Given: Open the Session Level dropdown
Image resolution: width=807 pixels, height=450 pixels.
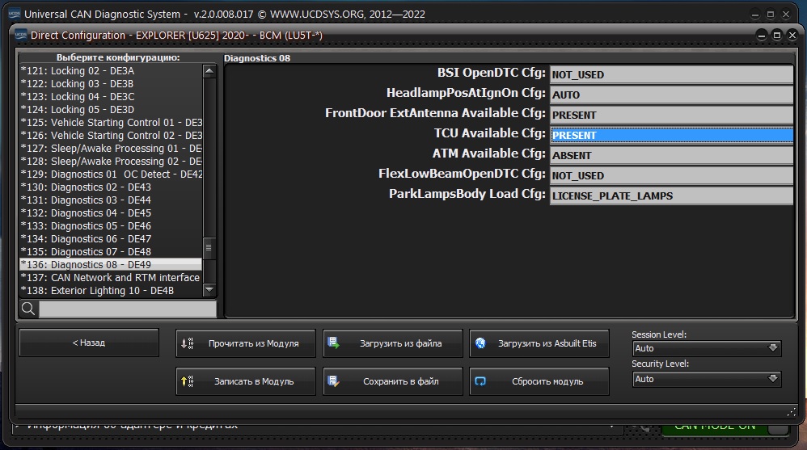Looking at the screenshot, I should pos(707,348).
